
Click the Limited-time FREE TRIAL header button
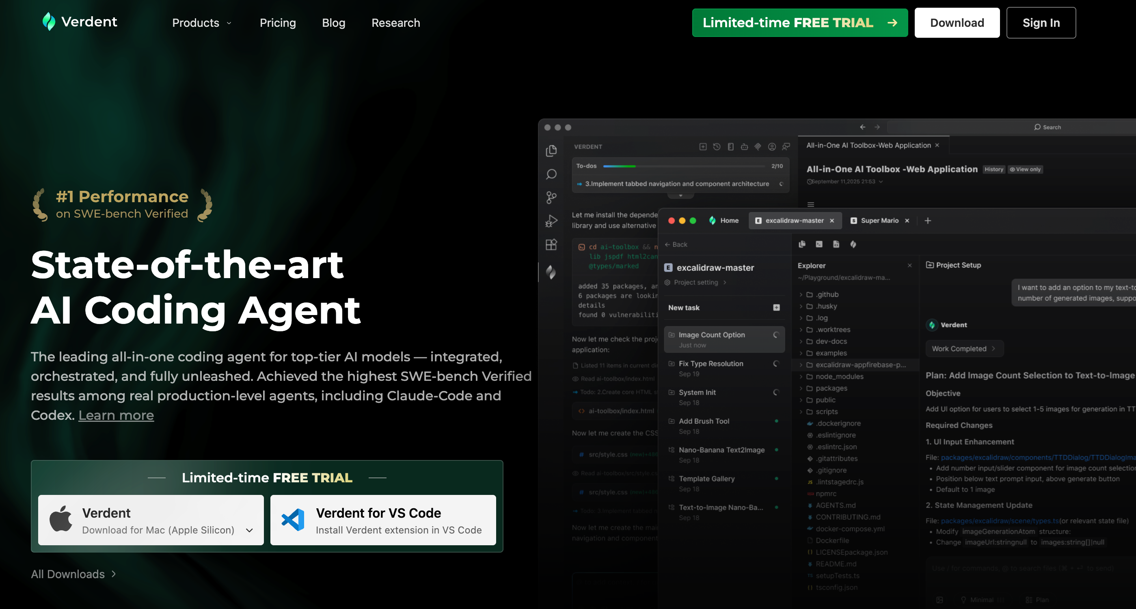799,23
